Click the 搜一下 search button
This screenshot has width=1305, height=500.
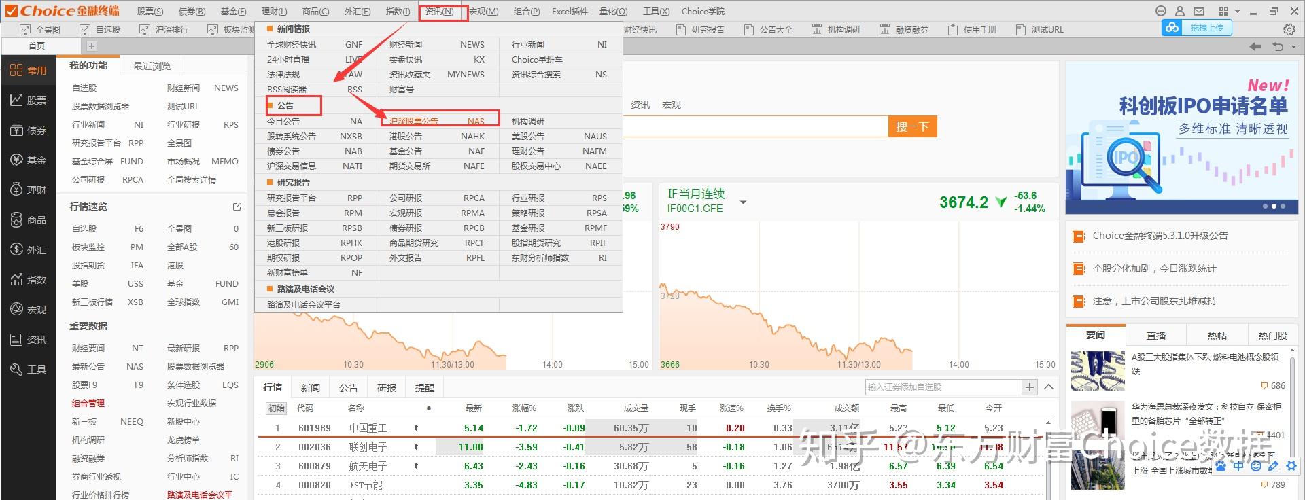(912, 126)
